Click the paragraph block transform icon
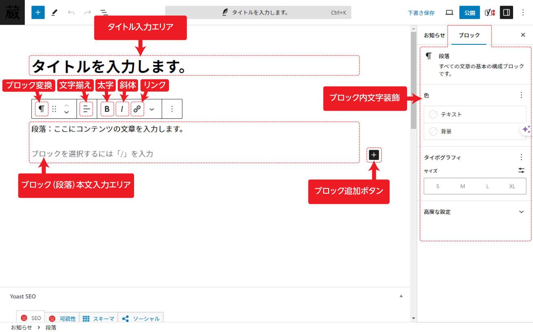533x332 pixels. pos(41,109)
